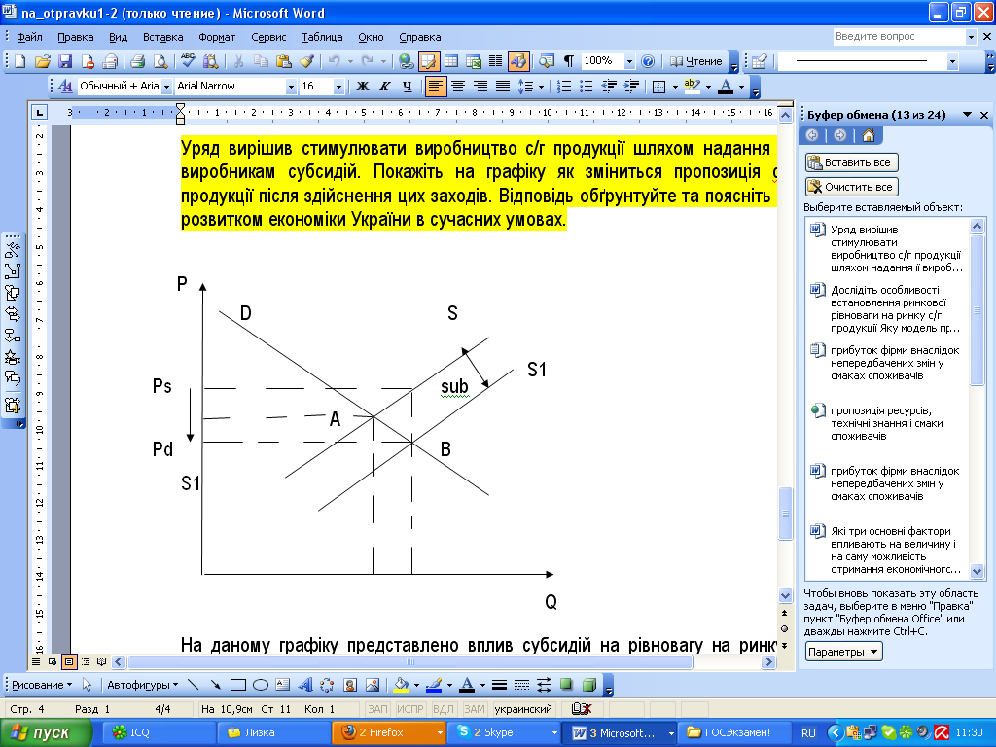Toggle Italic formatting (К)
996x747 pixels.
(385, 86)
